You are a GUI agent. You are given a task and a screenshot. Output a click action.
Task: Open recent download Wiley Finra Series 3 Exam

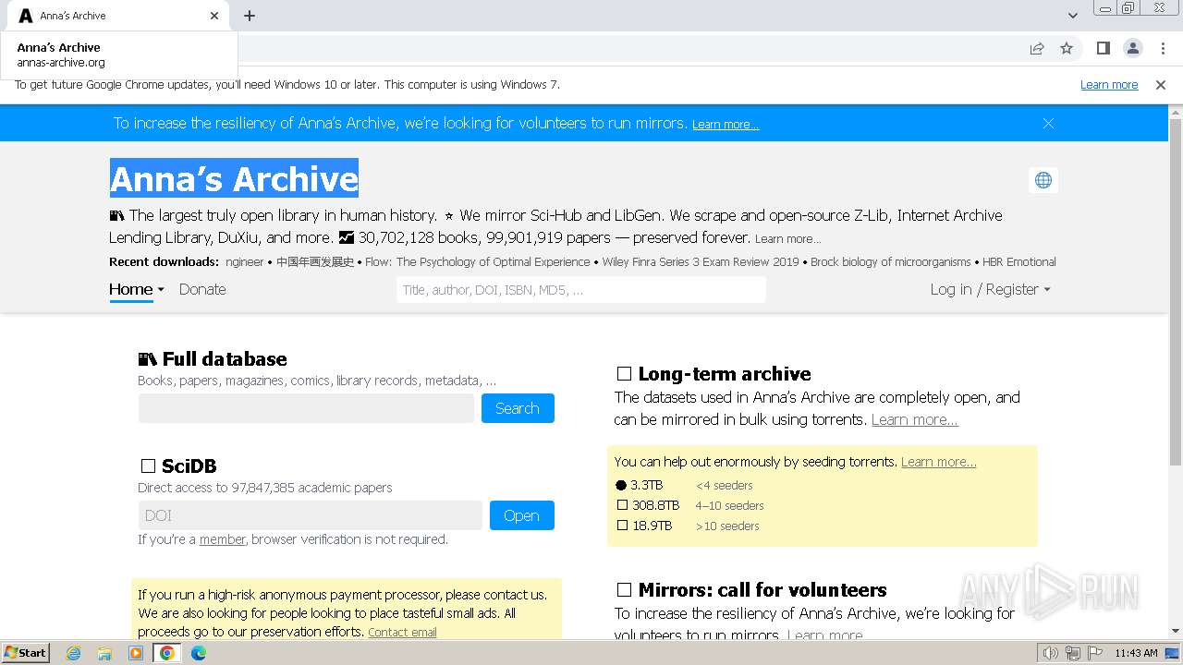(701, 262)
